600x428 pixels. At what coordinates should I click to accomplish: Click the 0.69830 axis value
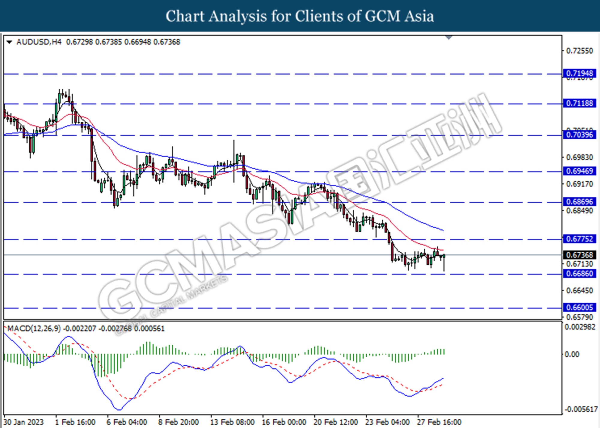tap(579, 157)
